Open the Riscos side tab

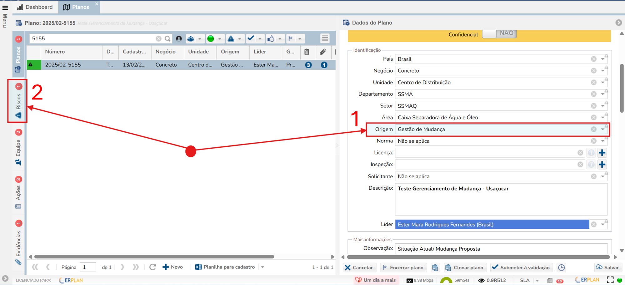pyautogui.click(x=18, y=101)
